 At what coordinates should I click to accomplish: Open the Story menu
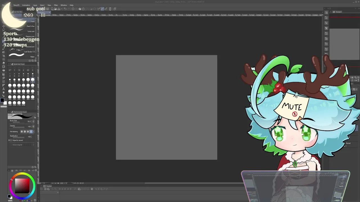[x=16, y=5]
